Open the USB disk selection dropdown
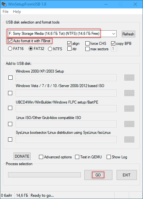 [62, 34]
